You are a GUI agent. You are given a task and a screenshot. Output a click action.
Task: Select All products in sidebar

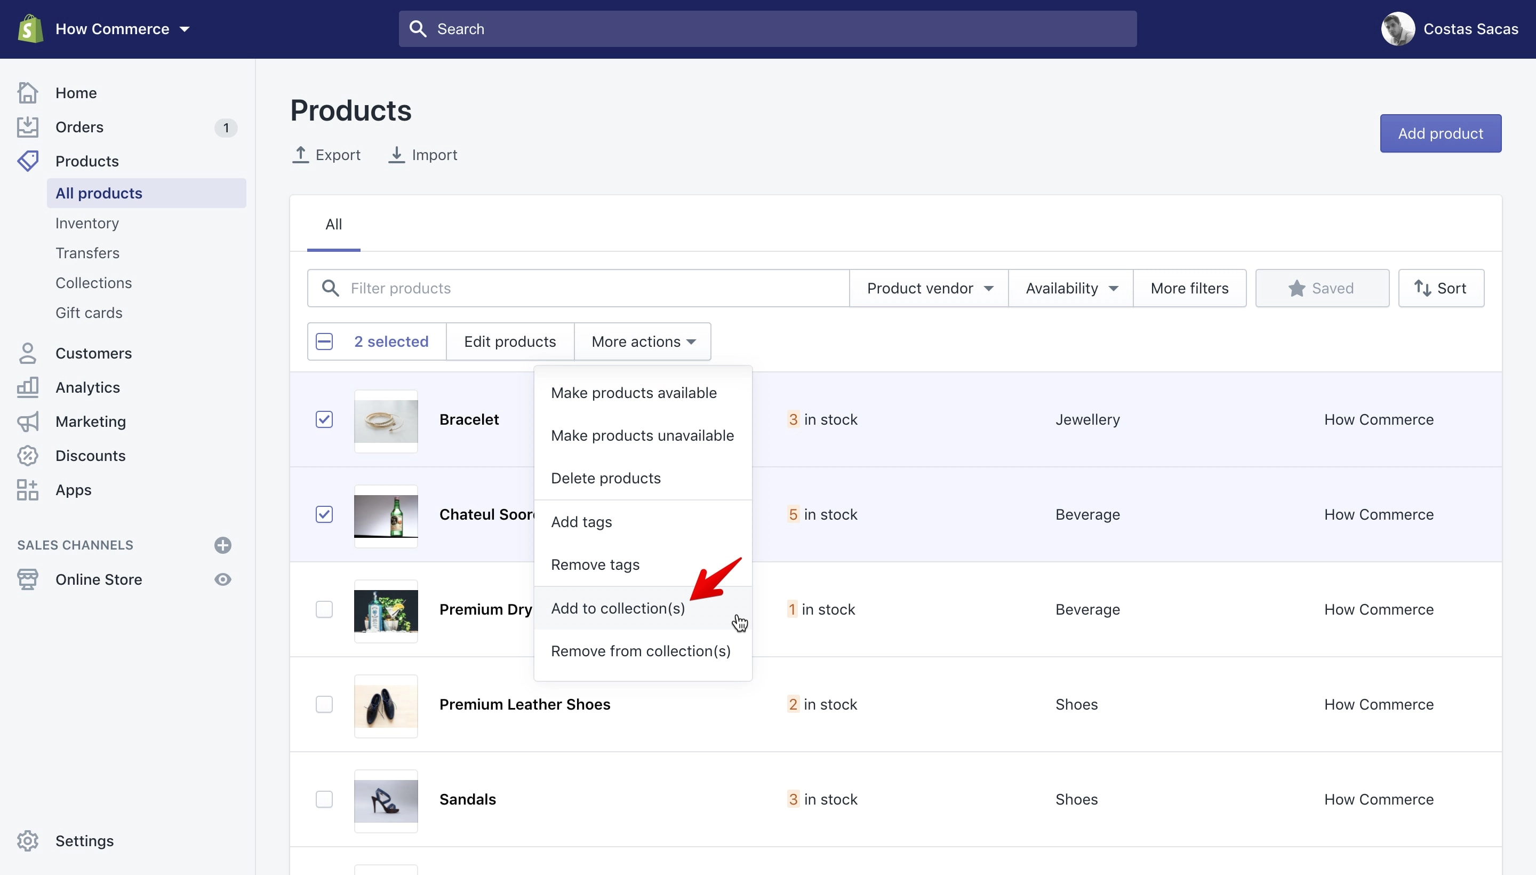pyautogui.click(x=147, y=193)
